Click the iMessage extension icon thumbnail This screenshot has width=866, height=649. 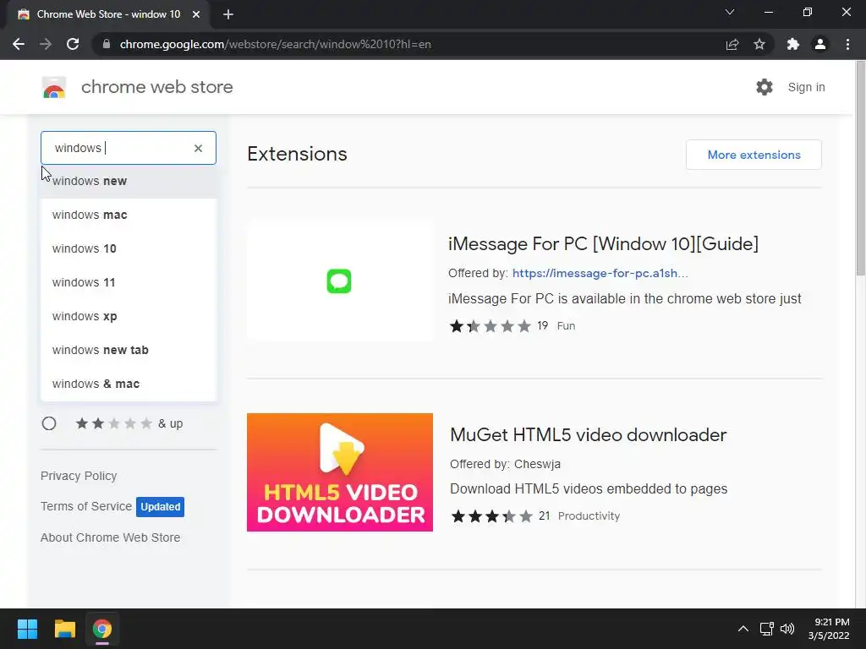(x=340, y=281)
